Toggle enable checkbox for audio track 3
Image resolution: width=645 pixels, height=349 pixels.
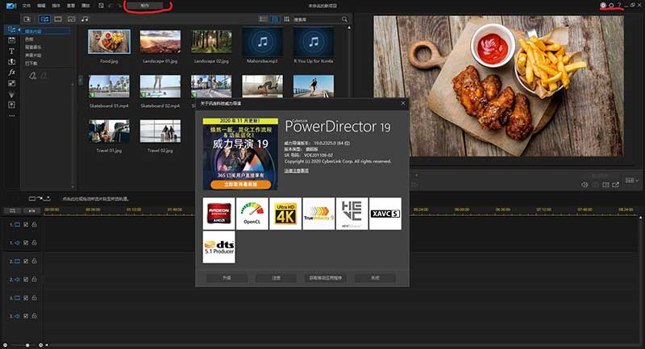click(26, 316)
